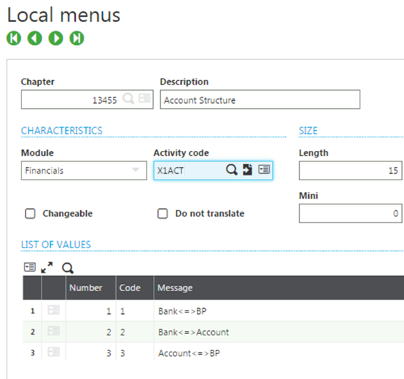404x379 pixels.
Task: Open the Module dropdown showing Financials
Action: coord(83,171)
